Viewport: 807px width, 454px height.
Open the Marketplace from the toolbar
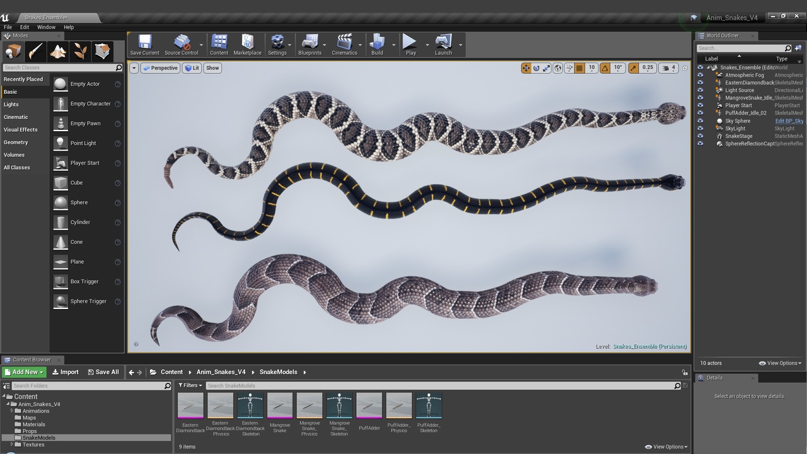coord(247,45)
